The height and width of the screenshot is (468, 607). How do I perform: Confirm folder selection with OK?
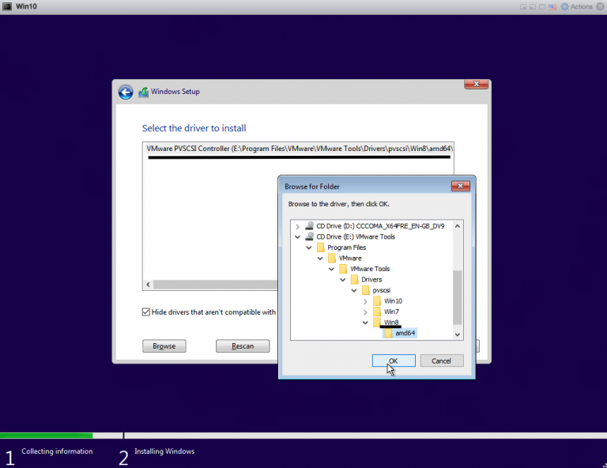click(394, 360)
